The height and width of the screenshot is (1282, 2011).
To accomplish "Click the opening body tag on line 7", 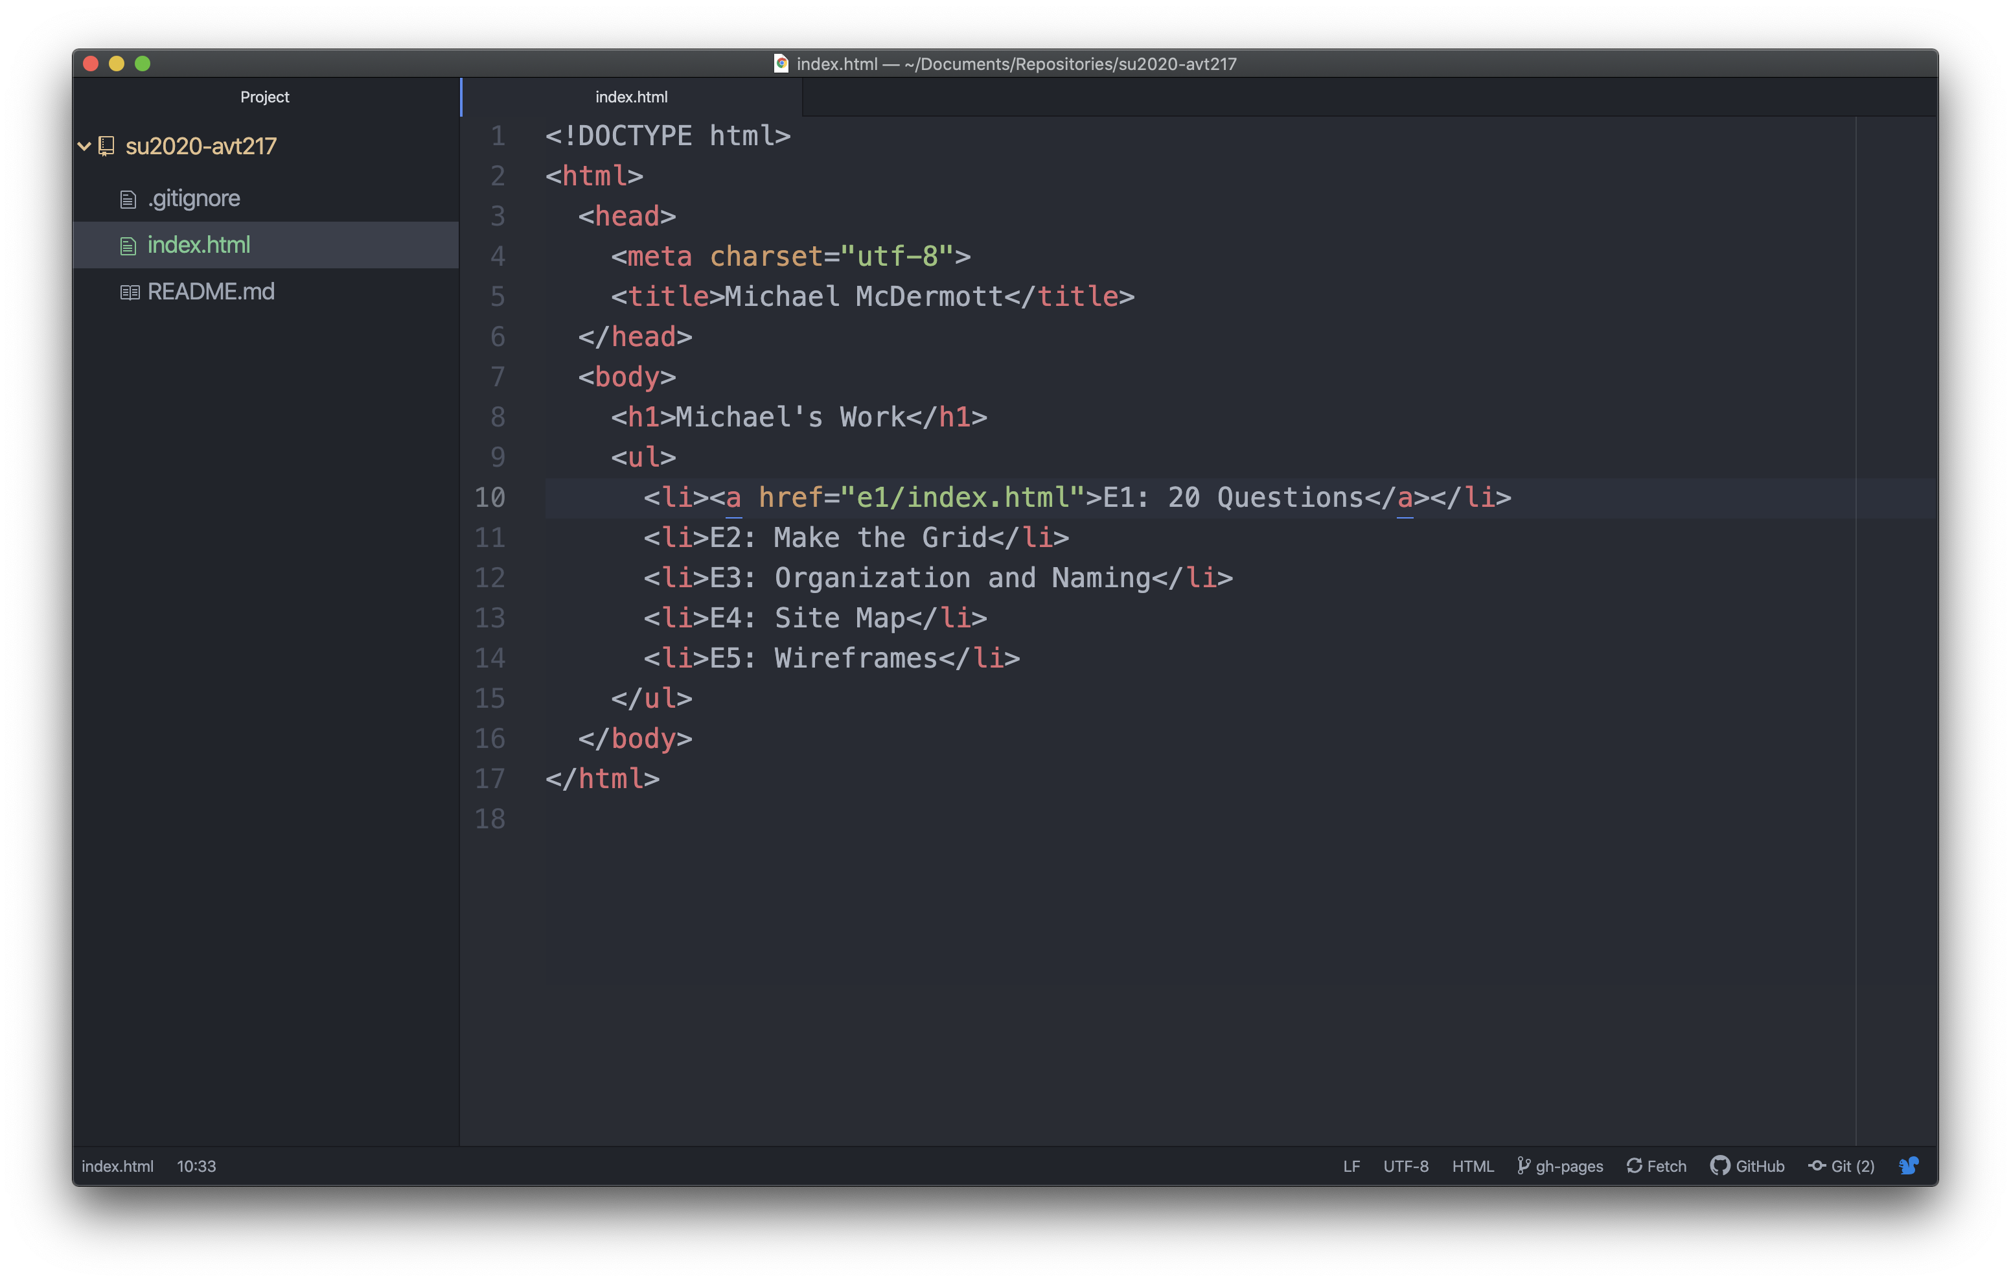I will click(x=626, y=376).
